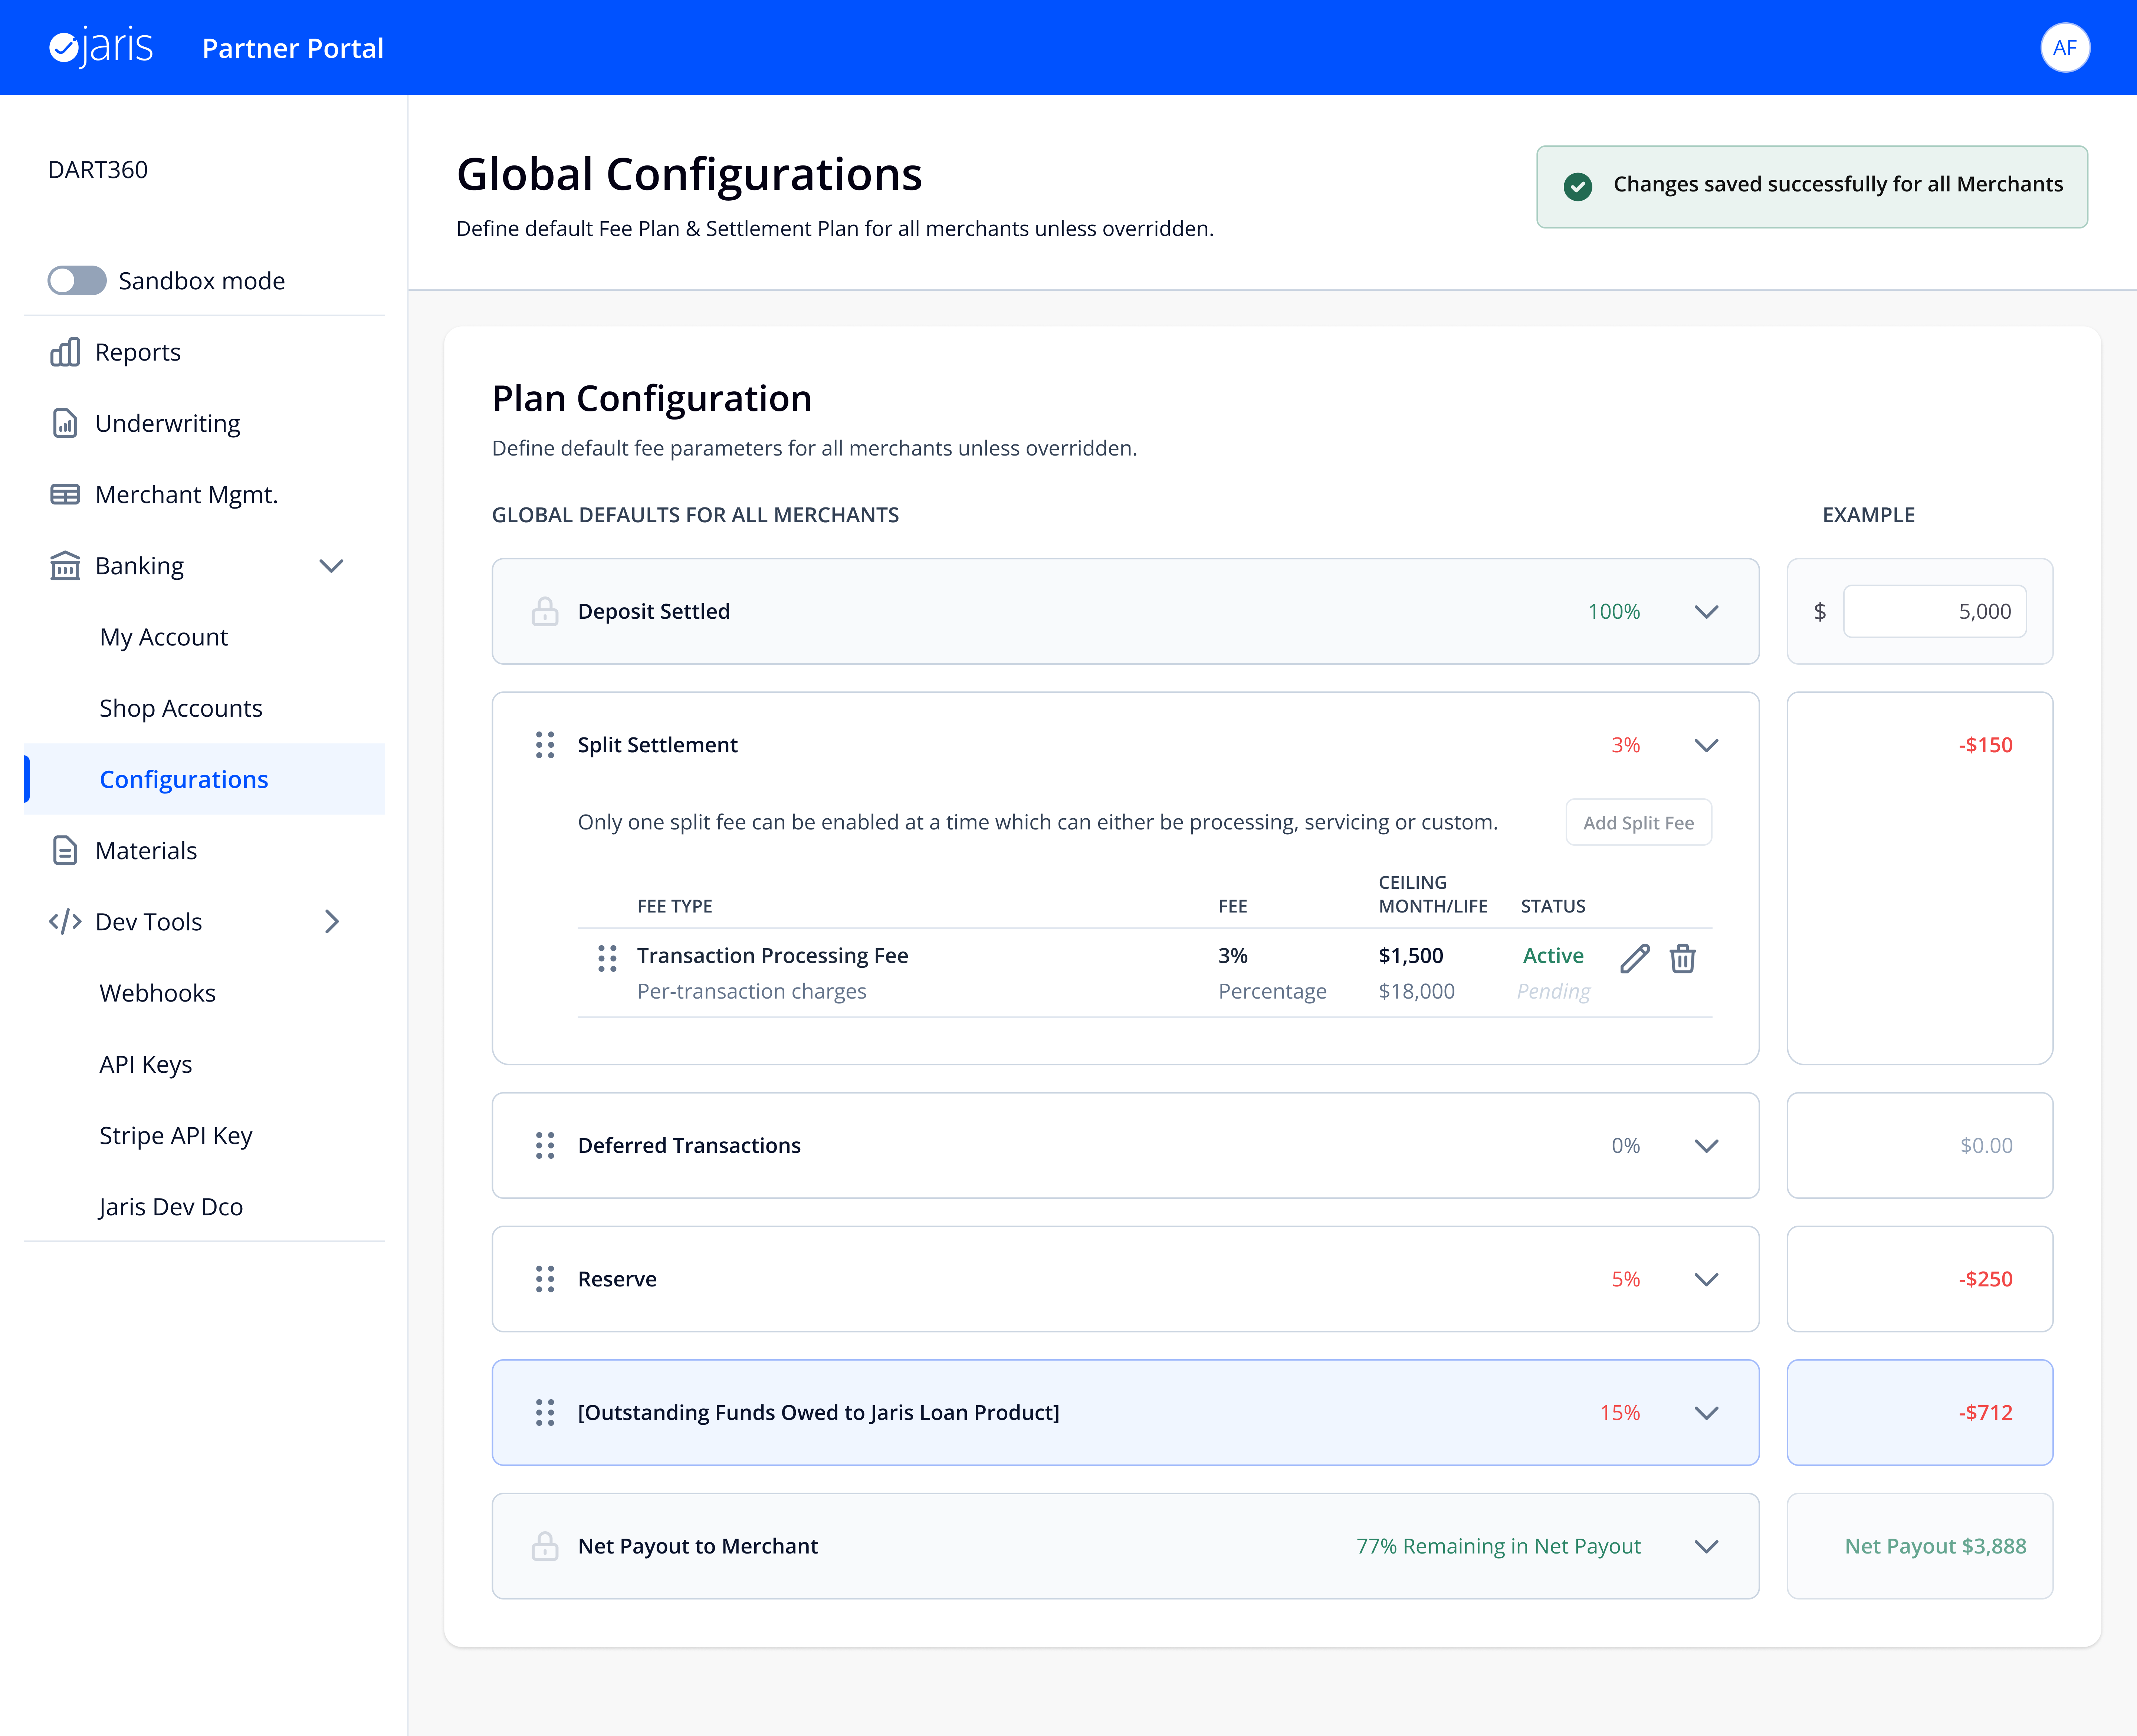Click the Banking building icon

tap(65, 566)
